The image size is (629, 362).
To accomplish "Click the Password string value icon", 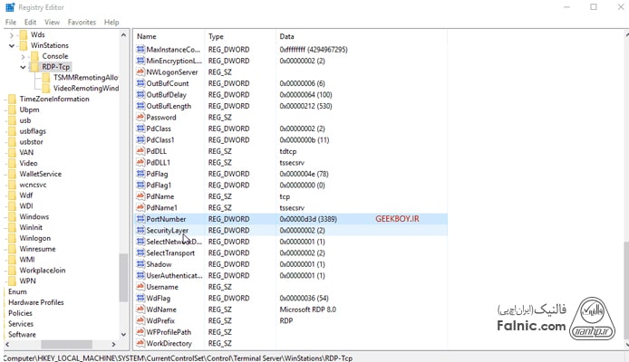I will (140, 117).
